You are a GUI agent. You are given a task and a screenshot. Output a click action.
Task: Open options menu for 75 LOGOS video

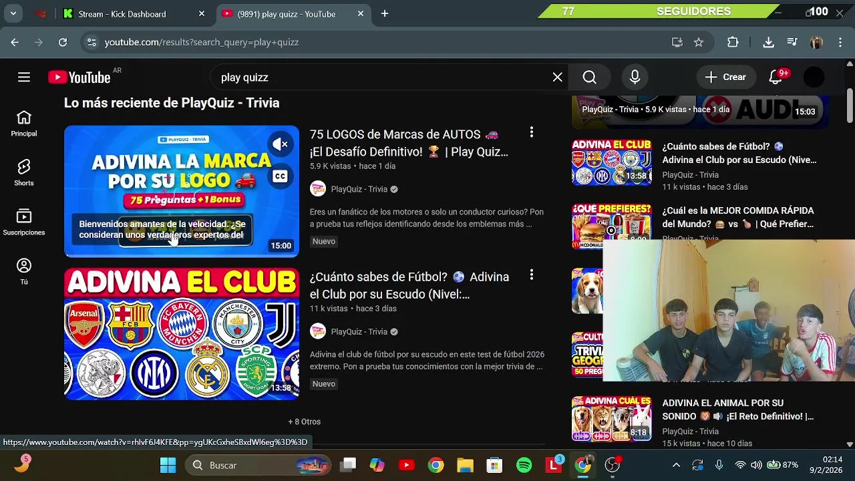click(531, 132)
